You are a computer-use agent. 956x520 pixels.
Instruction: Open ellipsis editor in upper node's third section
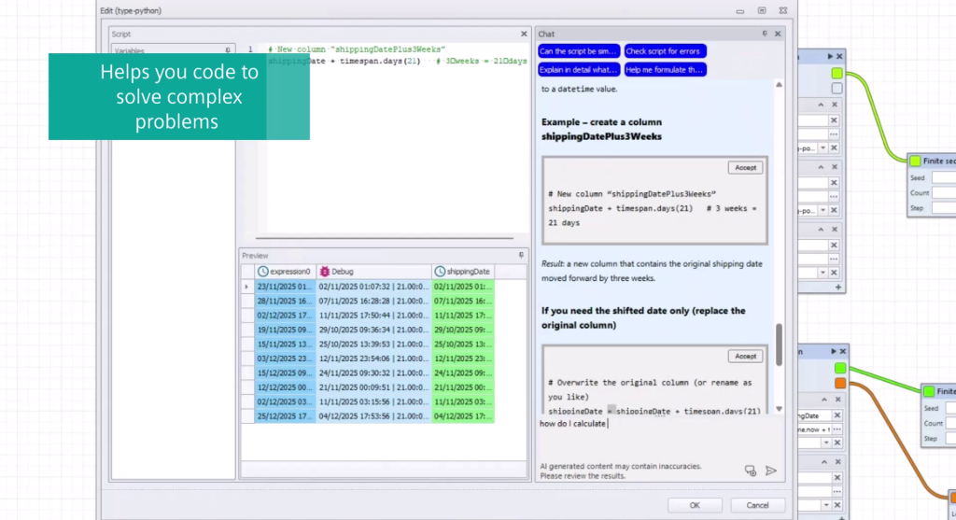[x=834, y=259]
